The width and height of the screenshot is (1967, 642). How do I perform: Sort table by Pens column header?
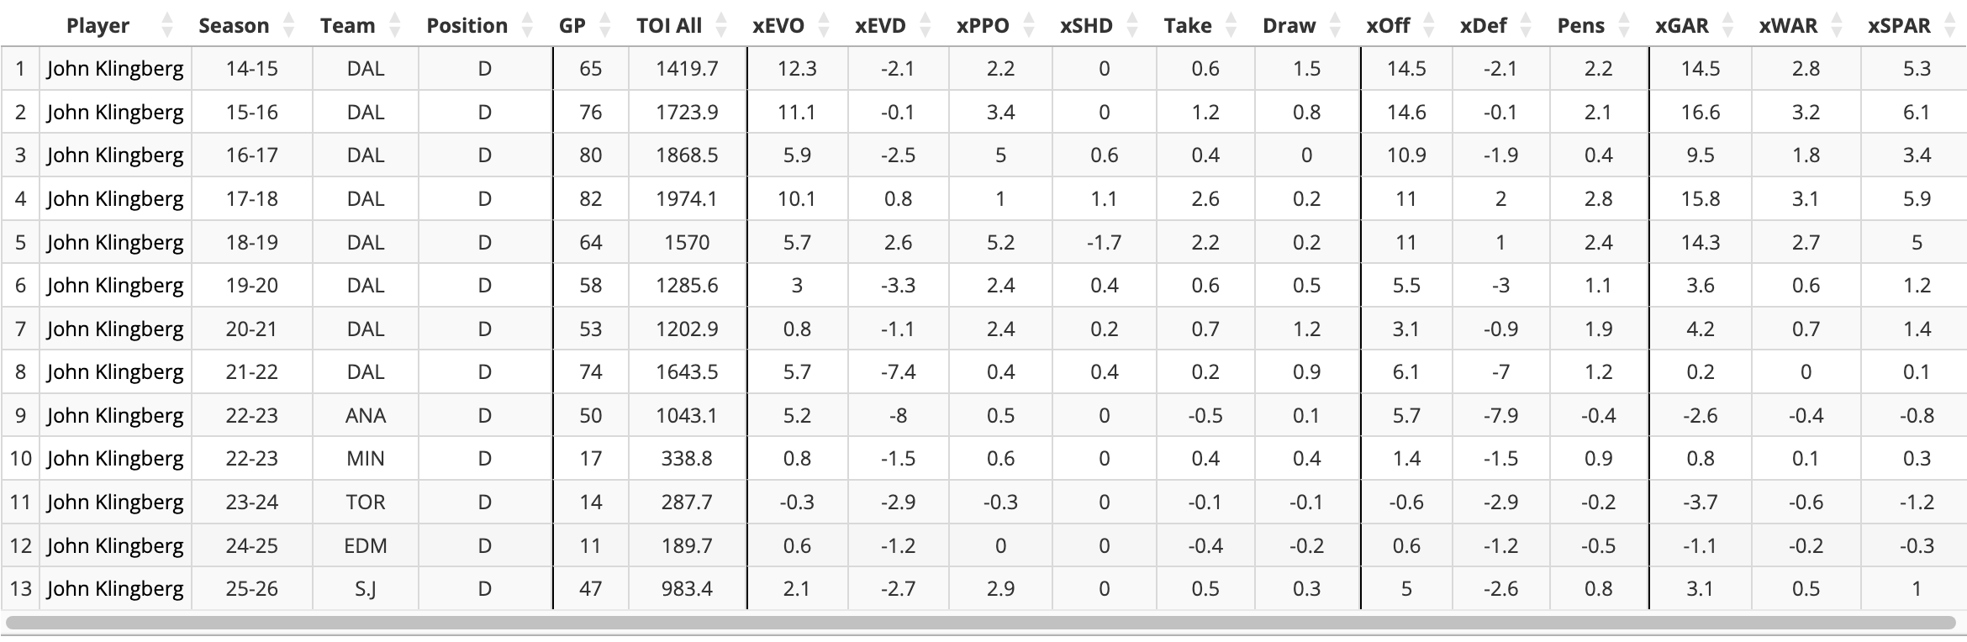[x=1580, y=25]
